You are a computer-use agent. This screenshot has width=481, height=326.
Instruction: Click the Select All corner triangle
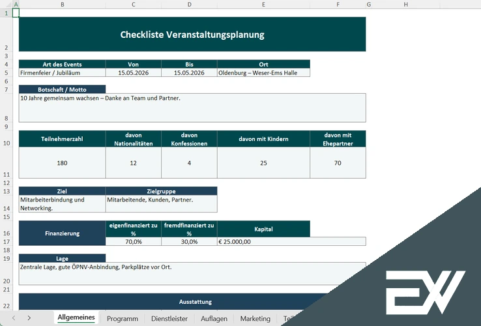(x=6, y=5)
